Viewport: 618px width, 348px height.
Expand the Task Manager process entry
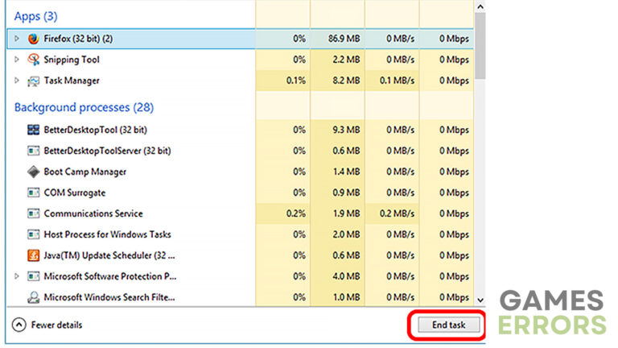17,81
